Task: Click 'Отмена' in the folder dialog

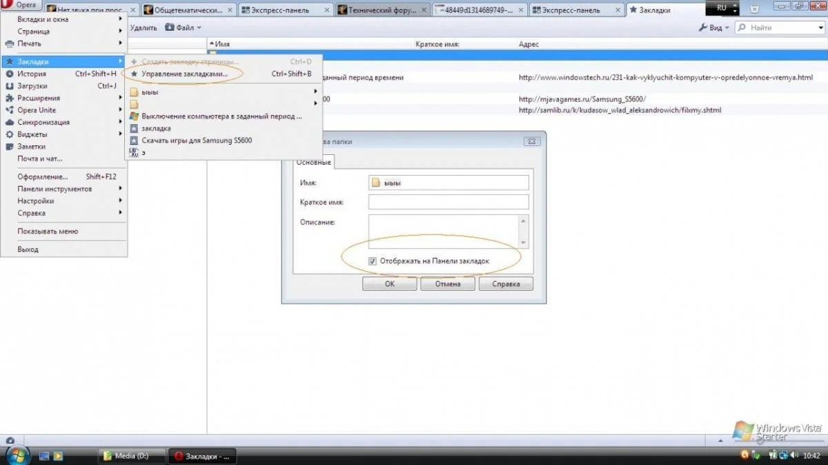Action: point(448,284)
